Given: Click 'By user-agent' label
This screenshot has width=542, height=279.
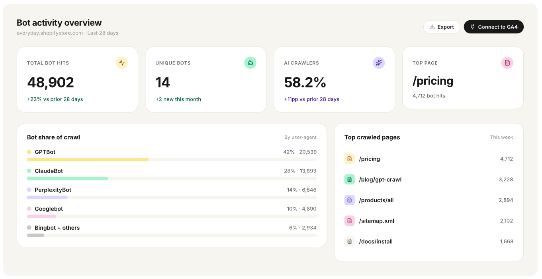Looking at the screenshot, I should 300,138.
